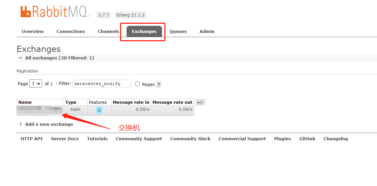Click the +/- column toggle button
This screenshot has width=377, height=186.
click(x=200, y=102)
